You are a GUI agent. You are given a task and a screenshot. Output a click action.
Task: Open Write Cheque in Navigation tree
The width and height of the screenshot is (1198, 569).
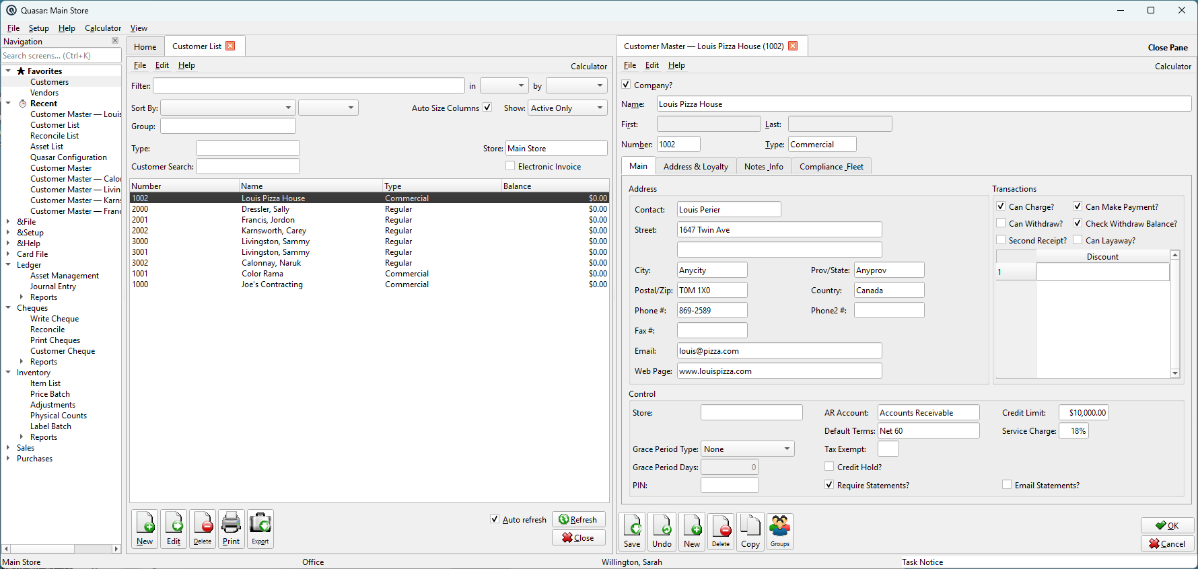(55, 319)
